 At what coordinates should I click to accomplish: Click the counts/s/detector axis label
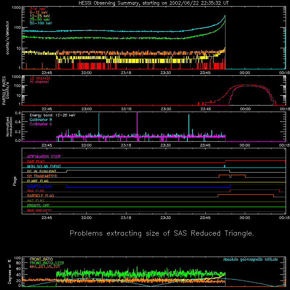tap(7, 38)
